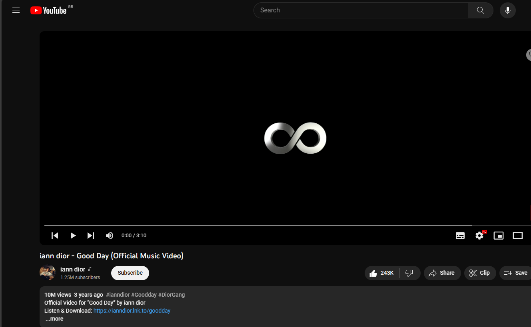
Task: Click the 1.25M subscribers text
Action: coord(80,277)
